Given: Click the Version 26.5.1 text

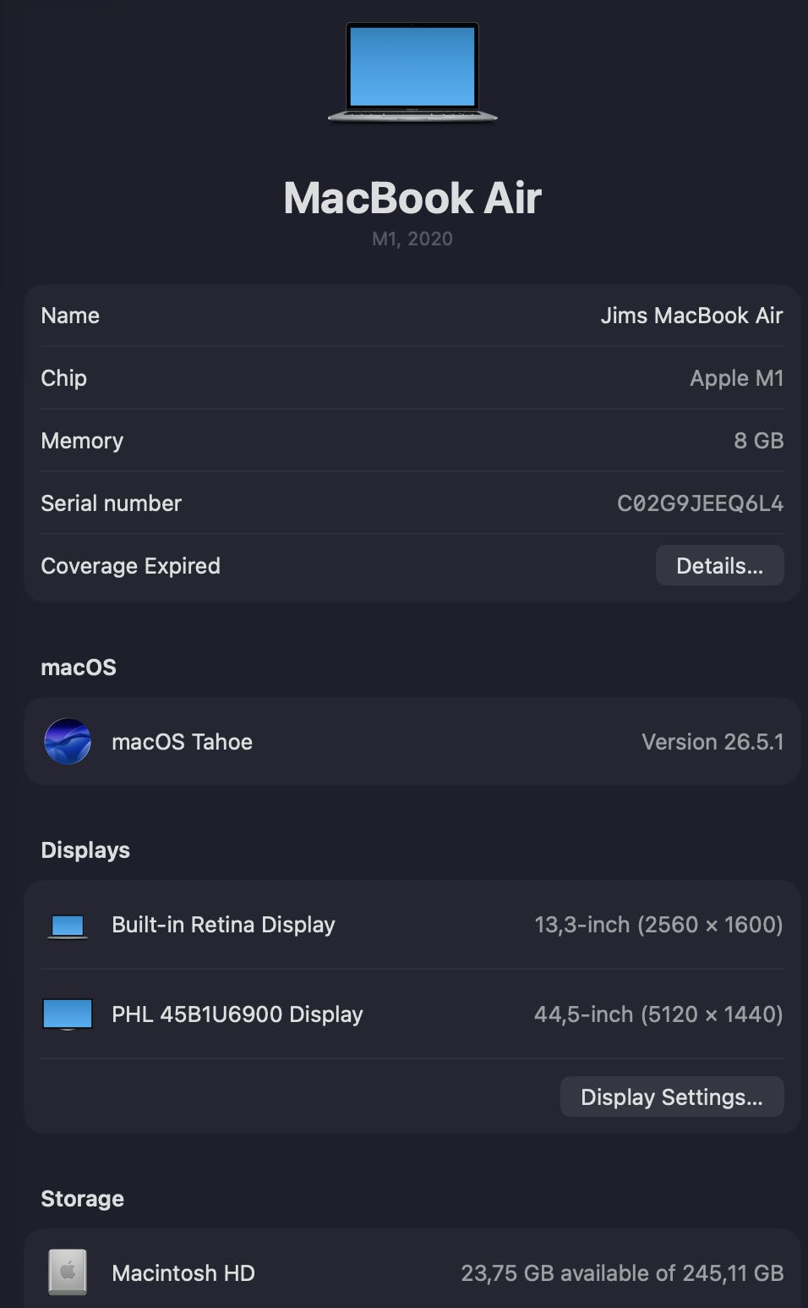Looking at the screenshot, I should click(712, 742).
